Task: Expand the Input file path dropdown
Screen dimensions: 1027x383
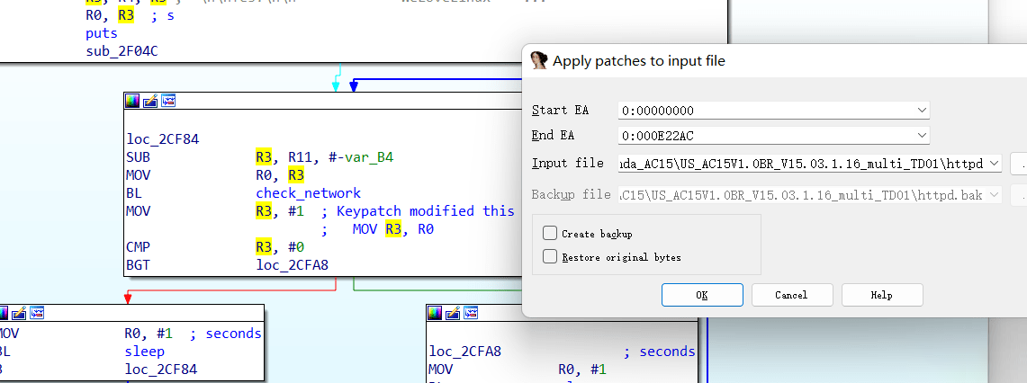Action: pyautogui.click(x=995, y=163)
